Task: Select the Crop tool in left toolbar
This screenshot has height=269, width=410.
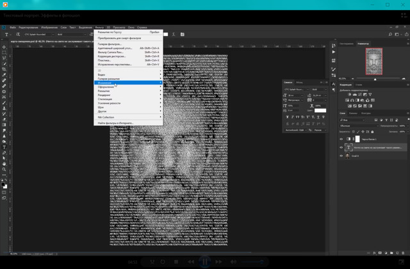Action: [4, 70]
